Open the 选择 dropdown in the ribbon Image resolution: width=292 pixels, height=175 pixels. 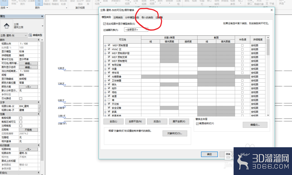click(x=4, y=8)
